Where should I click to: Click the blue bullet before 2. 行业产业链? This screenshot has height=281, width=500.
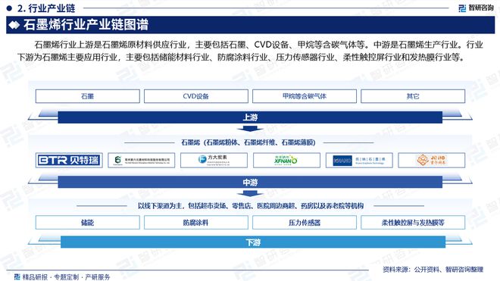pos(9,8)
